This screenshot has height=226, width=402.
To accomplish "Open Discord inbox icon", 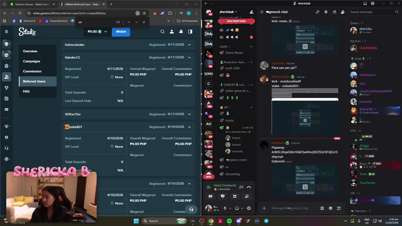I will (x=365, y=3).
